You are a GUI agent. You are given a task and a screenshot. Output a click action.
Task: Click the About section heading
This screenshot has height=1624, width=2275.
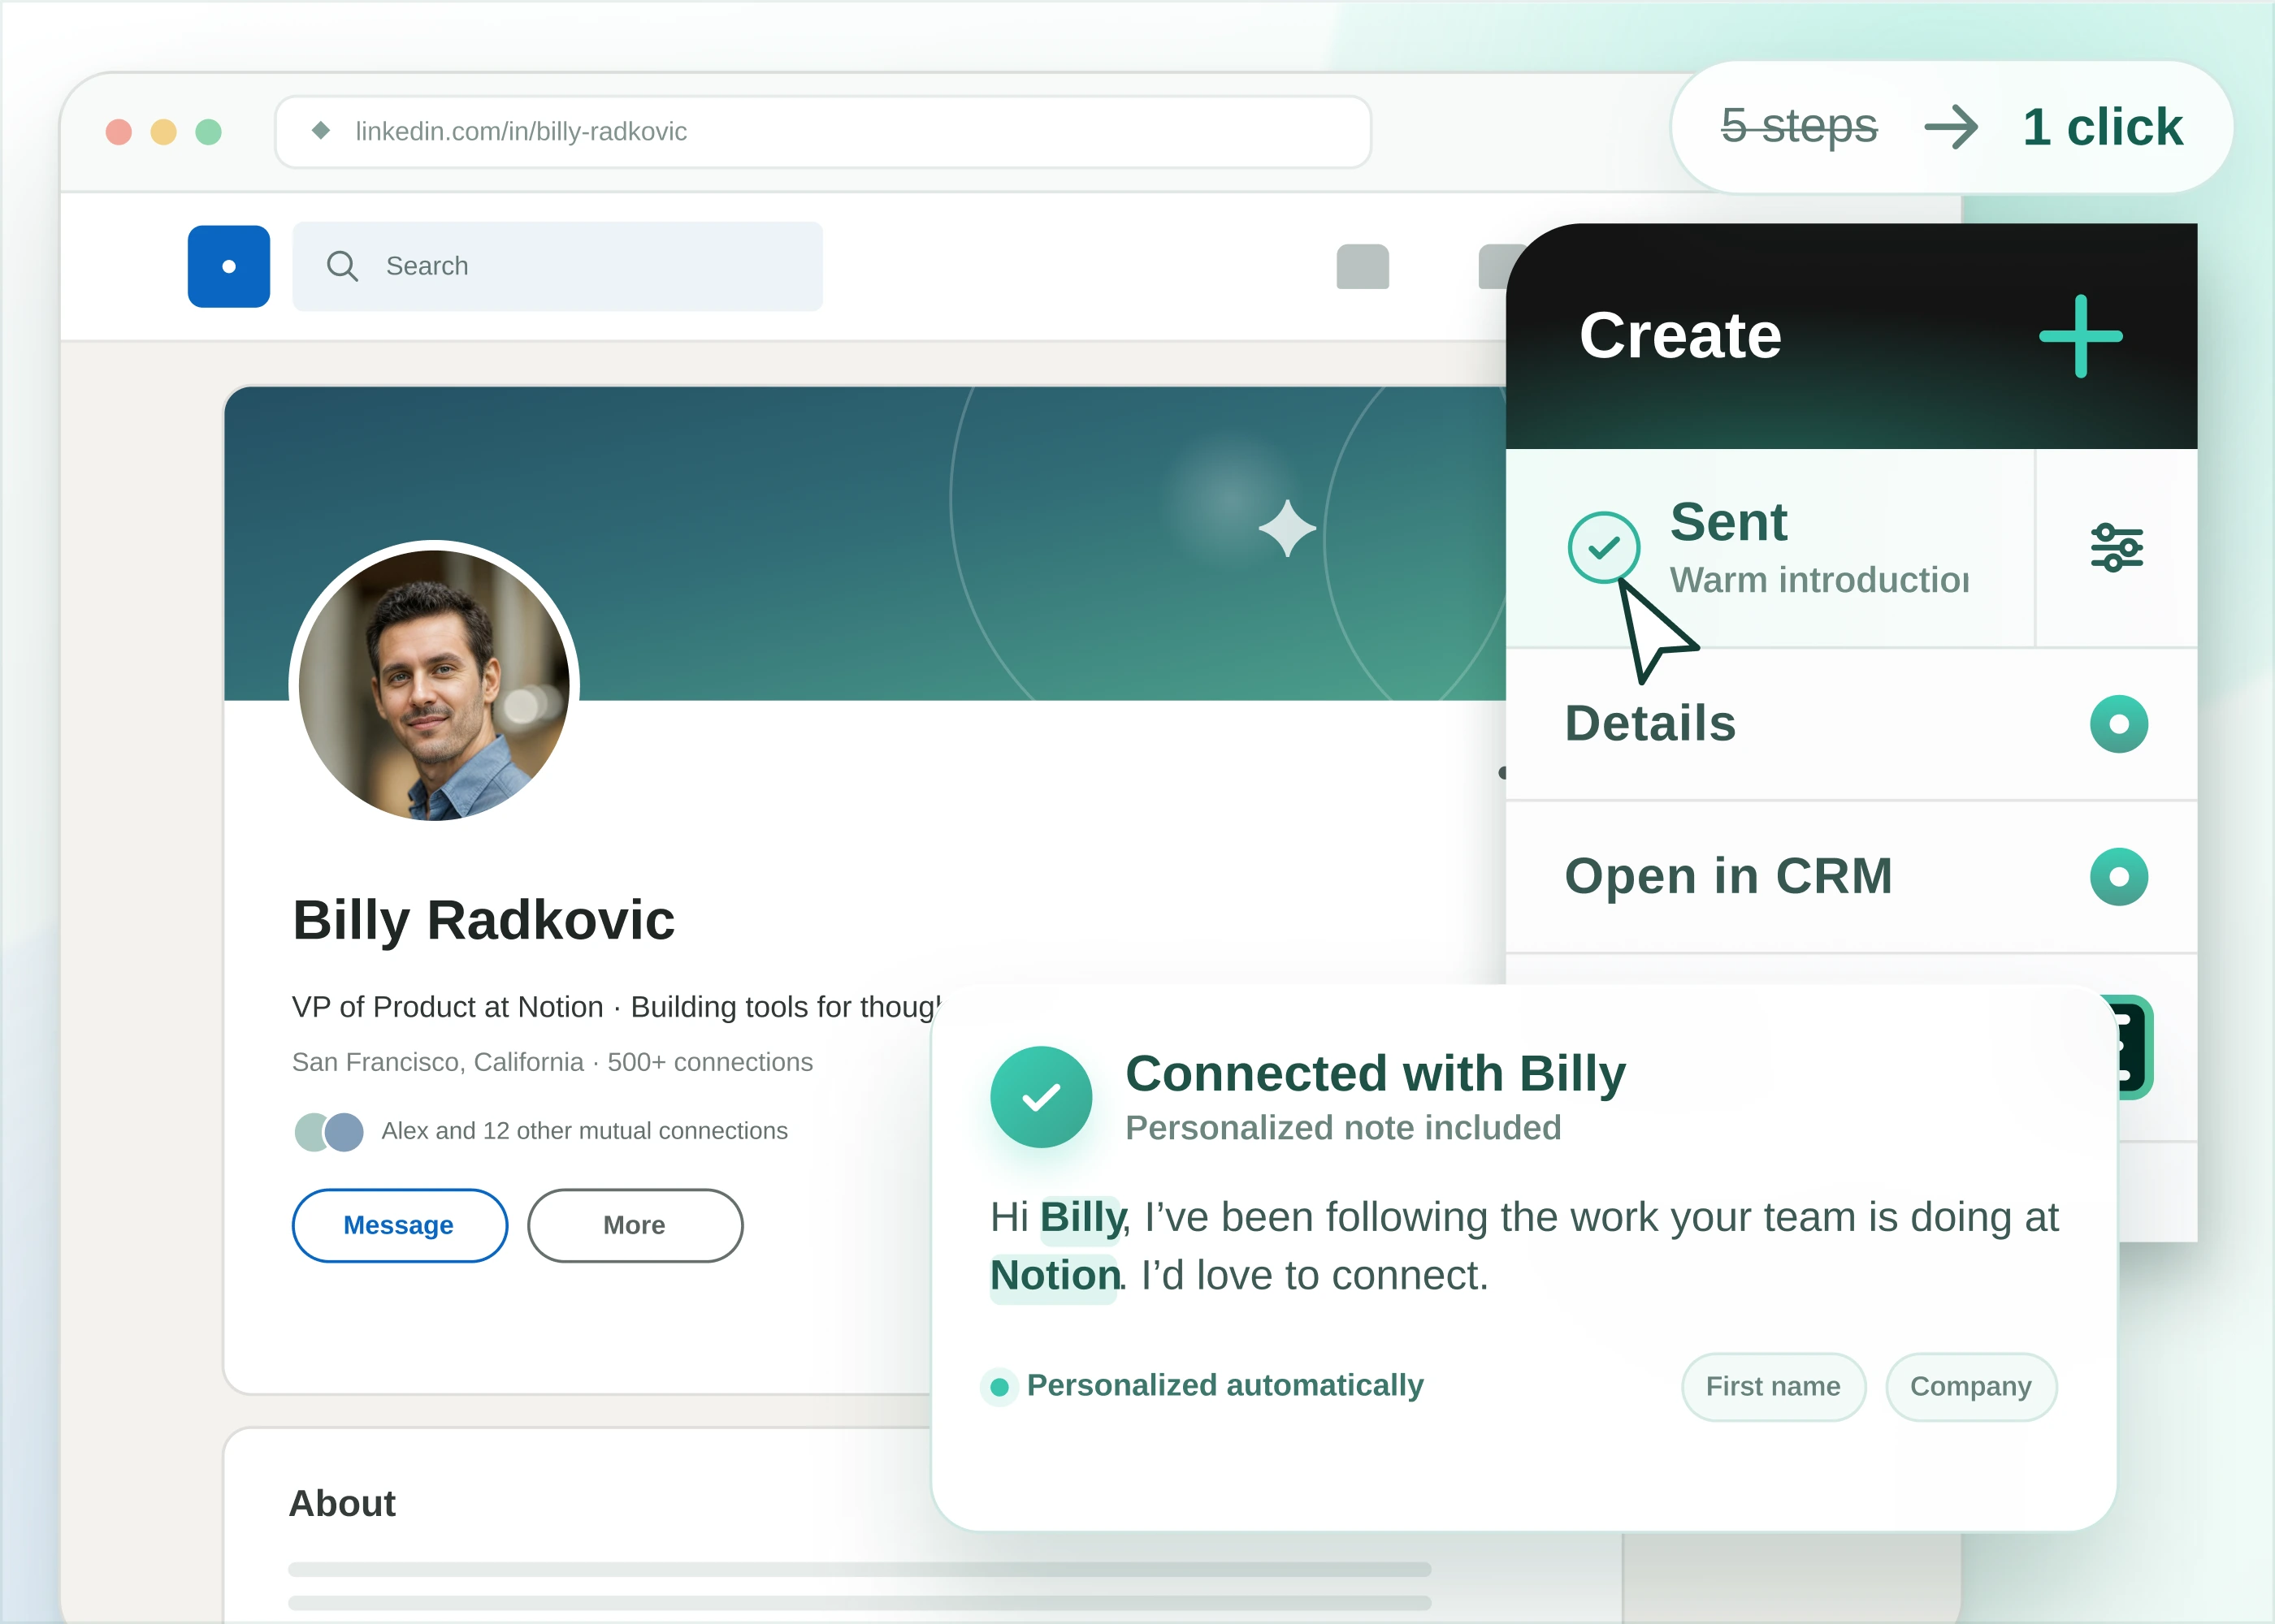point(342,1504)
